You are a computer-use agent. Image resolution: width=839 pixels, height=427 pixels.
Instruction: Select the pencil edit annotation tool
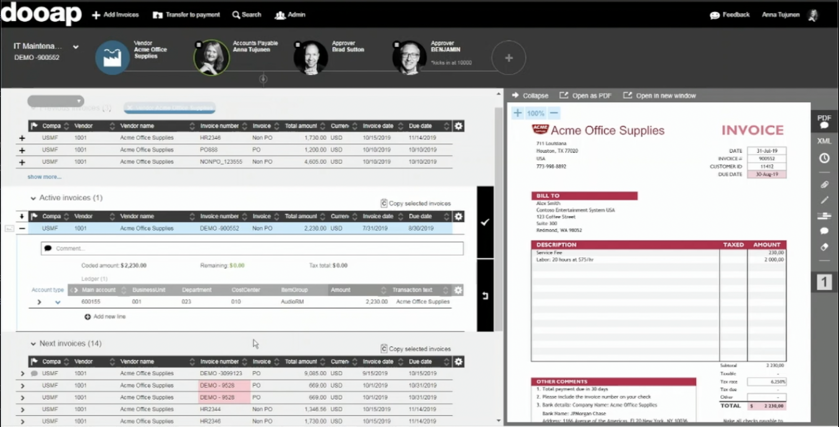point(824,200)
